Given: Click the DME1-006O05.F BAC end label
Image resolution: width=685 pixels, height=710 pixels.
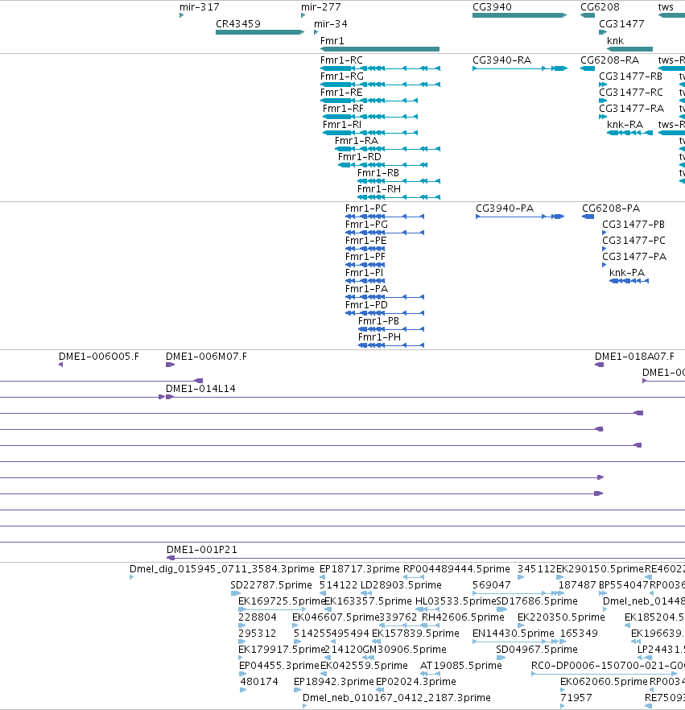Looking at the screenshot, I should pos(99,357).
